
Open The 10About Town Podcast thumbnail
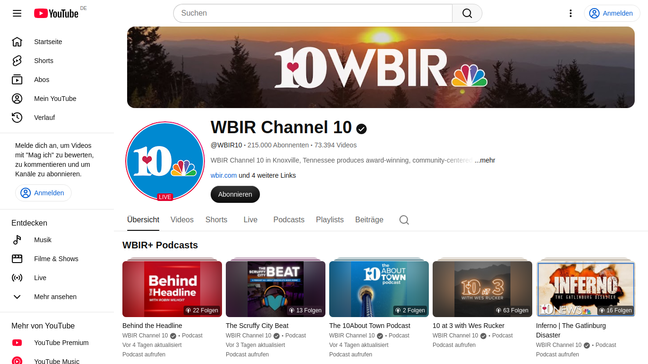[379, 289]
